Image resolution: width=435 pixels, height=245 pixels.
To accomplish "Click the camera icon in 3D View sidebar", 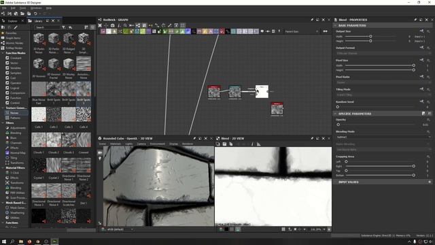I will 100,152.
